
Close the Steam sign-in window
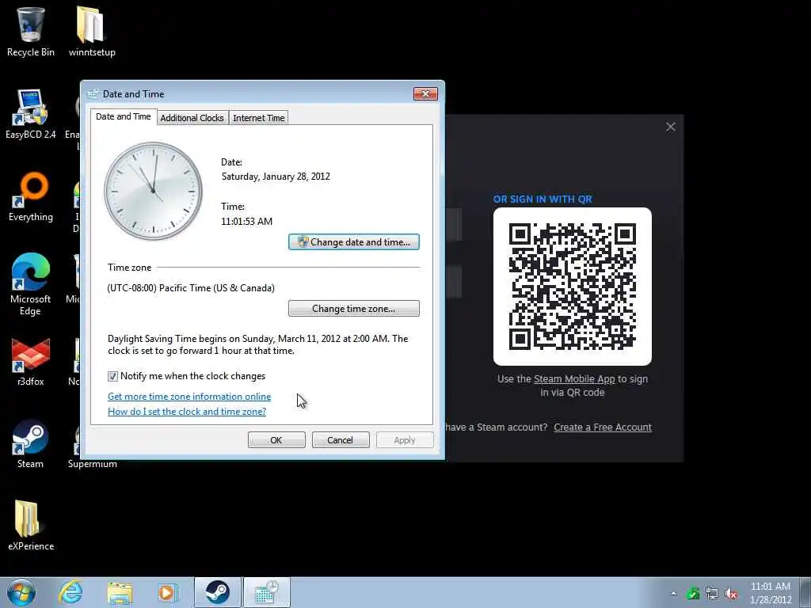click(x=671, y=127)
